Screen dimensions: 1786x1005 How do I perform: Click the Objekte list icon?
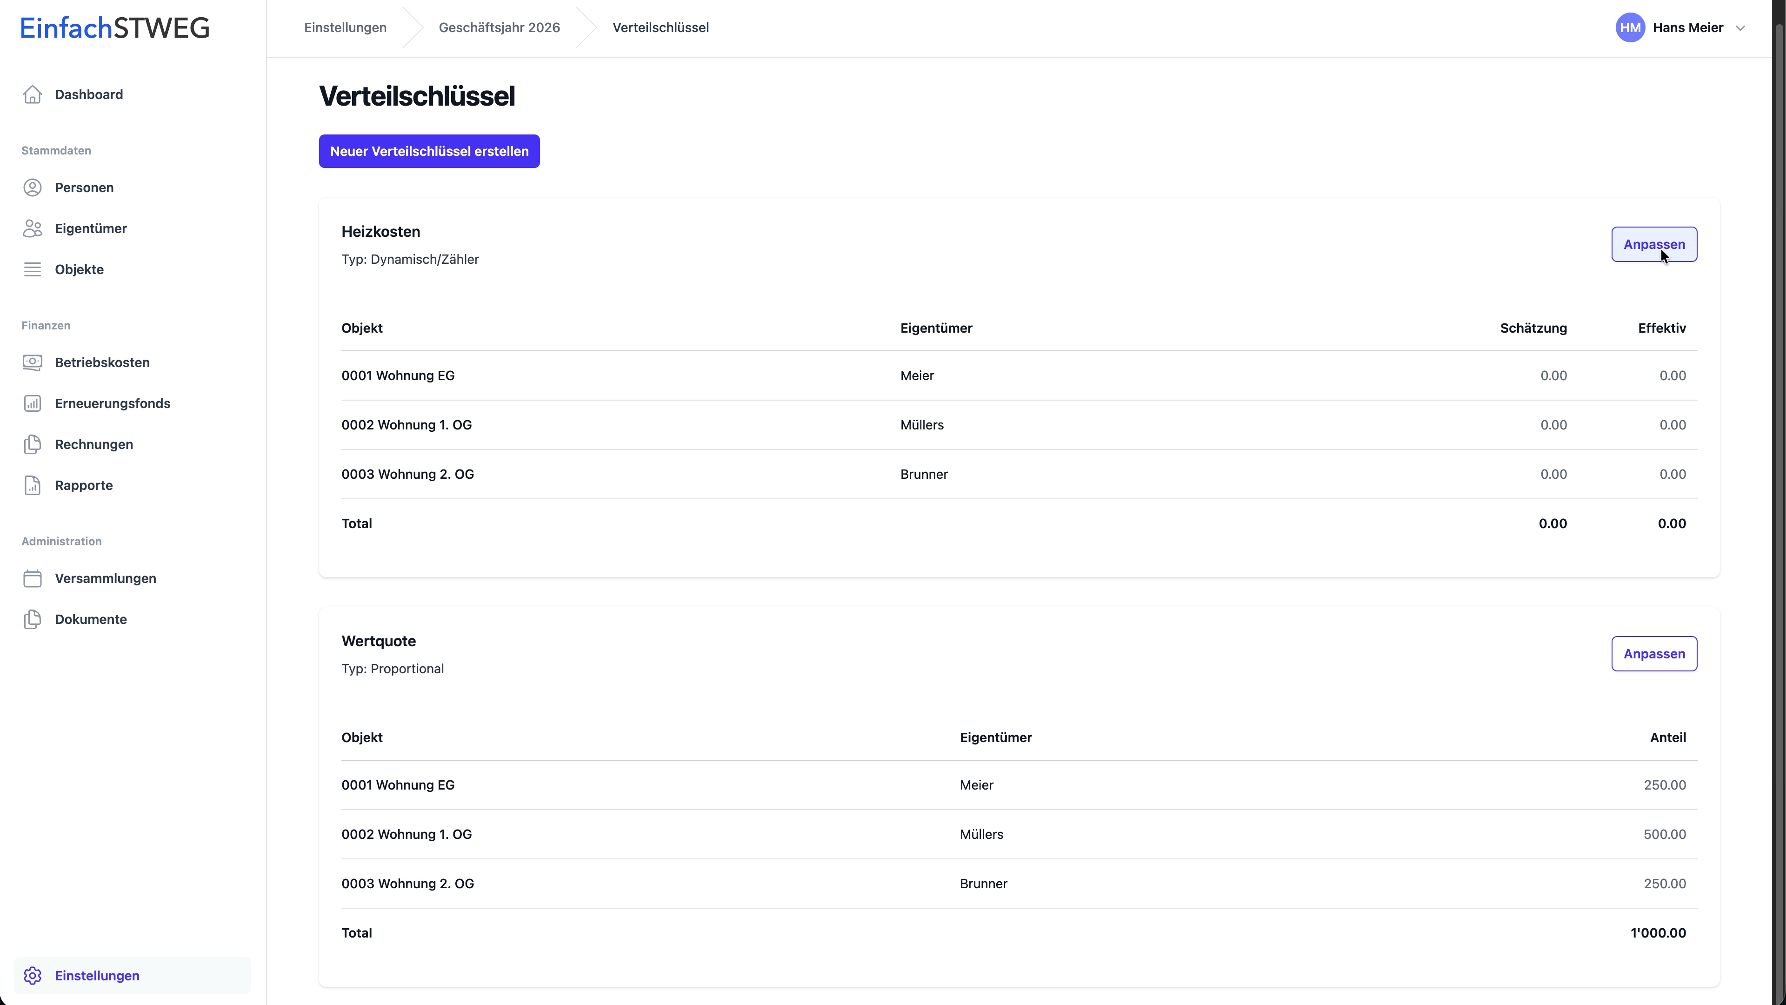33,269
